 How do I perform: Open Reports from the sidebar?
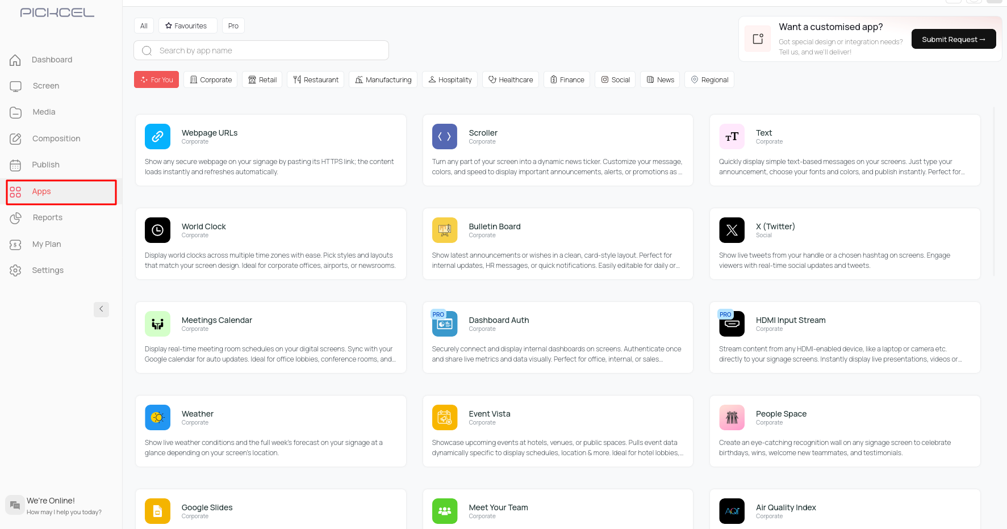pyautogui.click(x=47, y=217)
